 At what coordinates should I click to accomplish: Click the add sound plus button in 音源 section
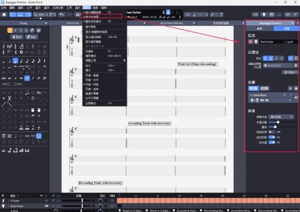coord(290,88)
